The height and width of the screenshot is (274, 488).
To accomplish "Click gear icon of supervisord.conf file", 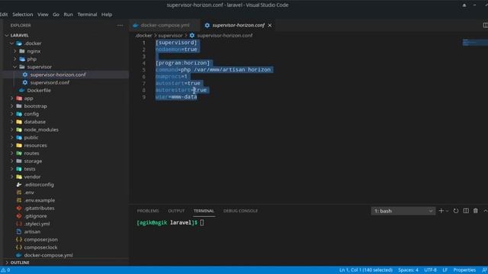I will pyautogui.click(x=25, y=83).
